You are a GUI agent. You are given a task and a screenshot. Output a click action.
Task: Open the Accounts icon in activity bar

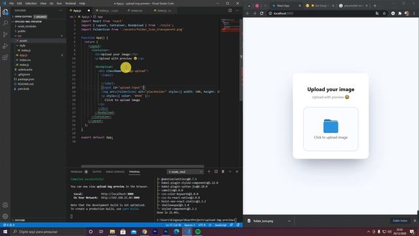[5, 205]
